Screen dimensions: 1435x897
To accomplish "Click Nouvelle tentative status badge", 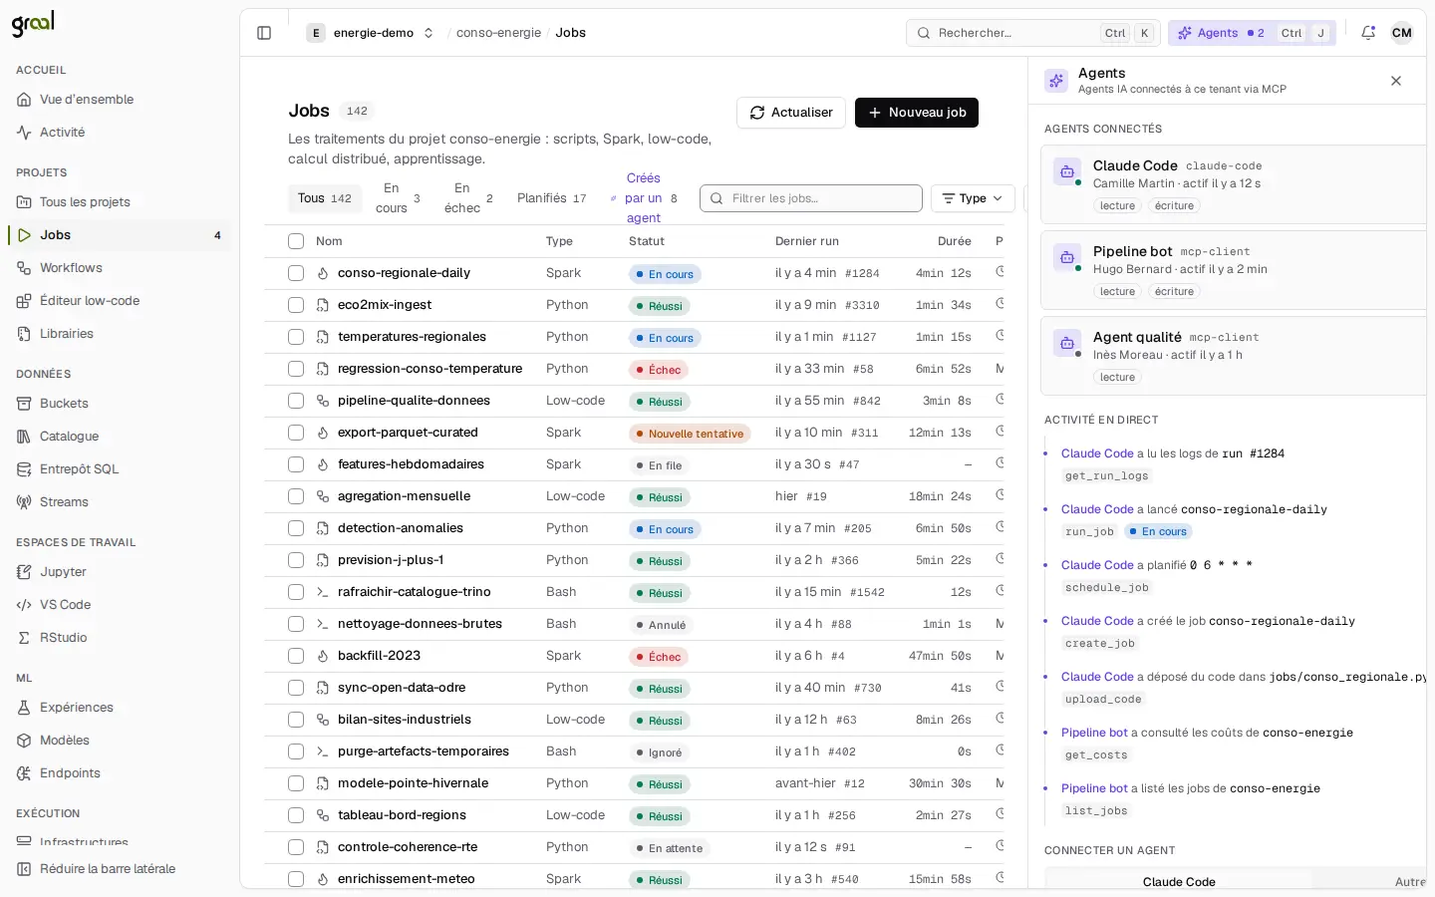I will 690,434.
